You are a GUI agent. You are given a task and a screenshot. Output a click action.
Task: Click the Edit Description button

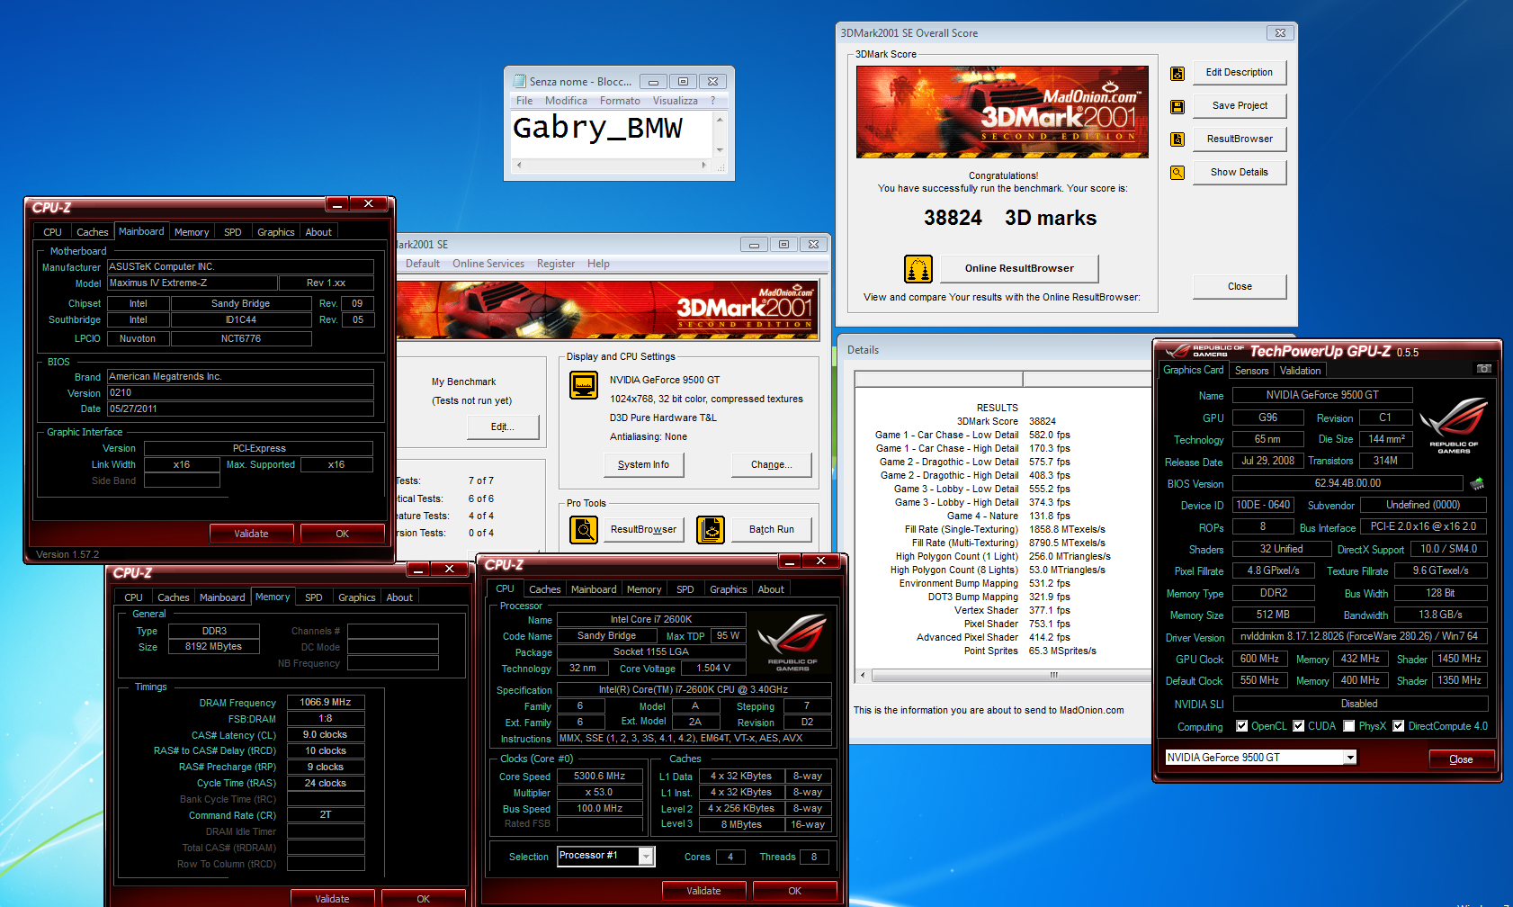click(x=1240, y=73)
